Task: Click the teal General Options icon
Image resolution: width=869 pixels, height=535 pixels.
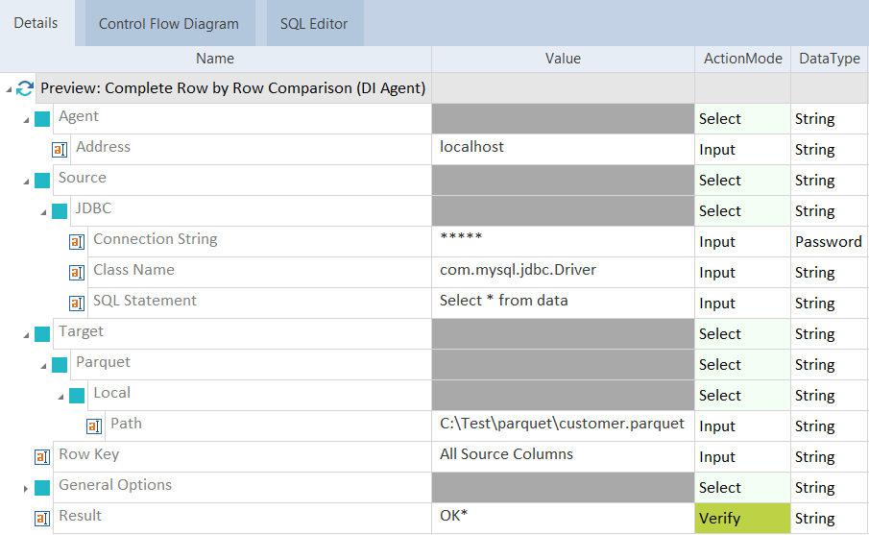Action: 42,488
